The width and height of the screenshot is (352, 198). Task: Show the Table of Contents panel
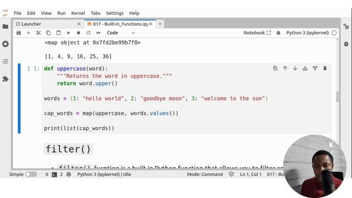tap(5, 62)
